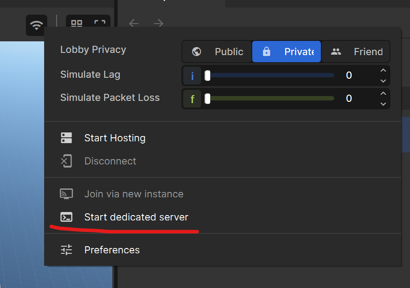Viewport: 410px width, 288px height.
Task: Decrease Simulate Lag with down arrow
Action: point(383,81)
